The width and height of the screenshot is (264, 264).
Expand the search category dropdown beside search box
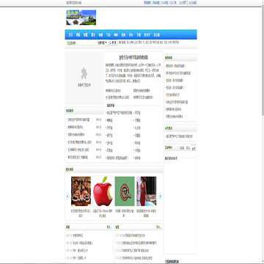pos(102,43)
